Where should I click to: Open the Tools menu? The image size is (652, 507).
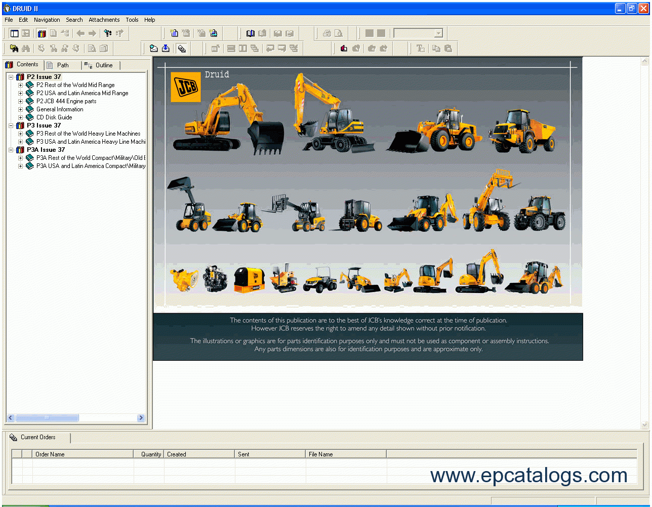(132, 20)
